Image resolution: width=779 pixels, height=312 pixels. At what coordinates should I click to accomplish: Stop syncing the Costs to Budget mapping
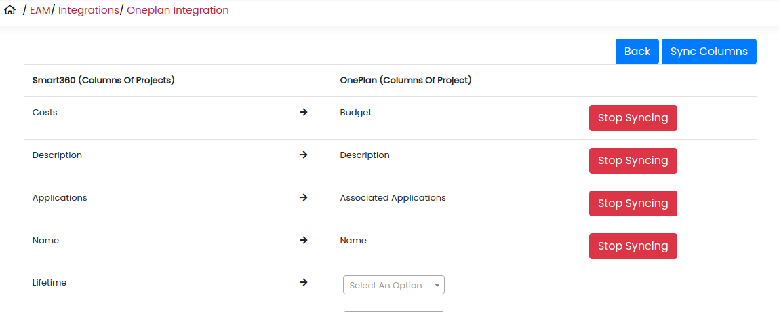point(633,118)
